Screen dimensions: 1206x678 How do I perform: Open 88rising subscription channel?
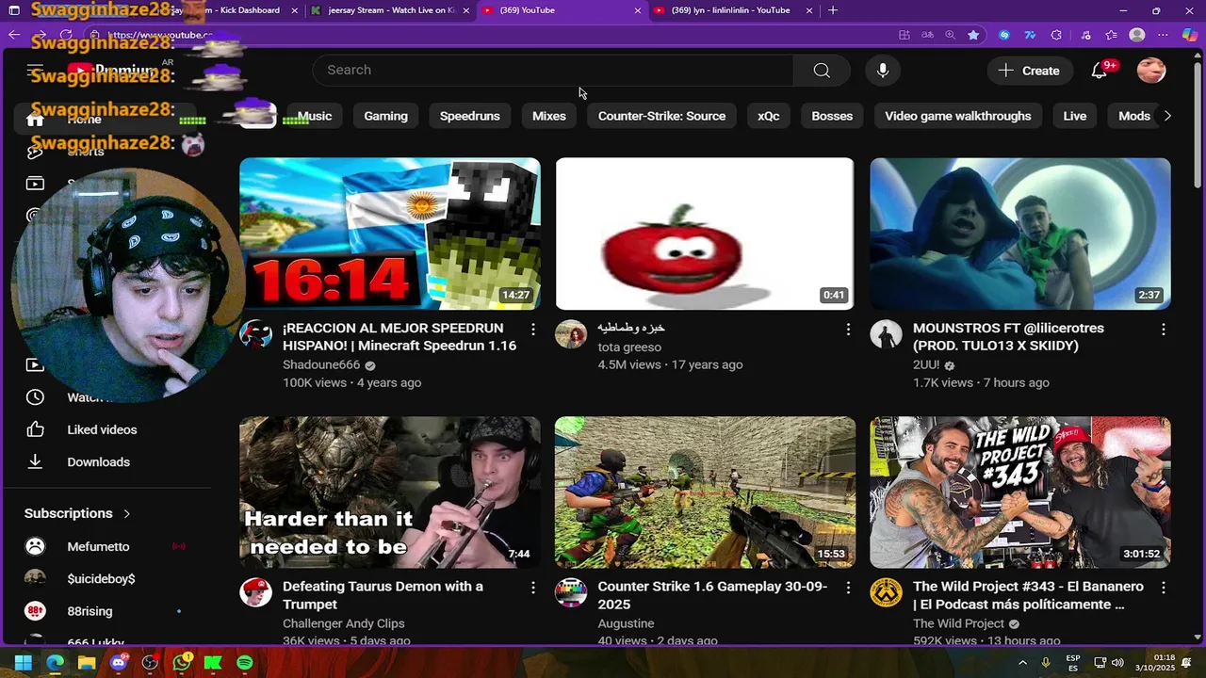(90, 611)
